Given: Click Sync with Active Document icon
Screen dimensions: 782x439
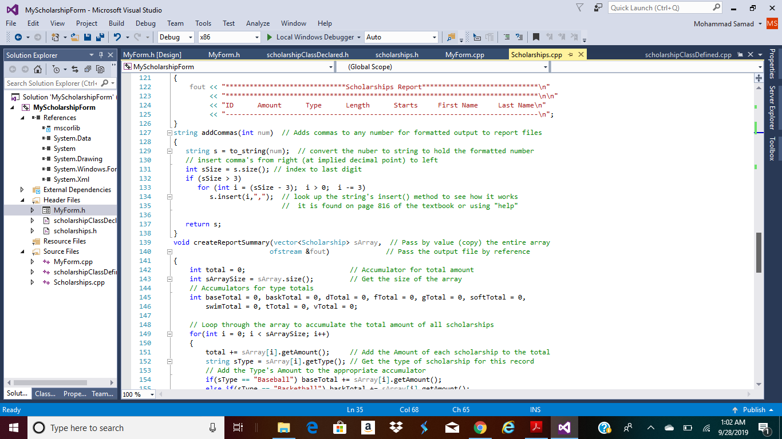Looking at the screenshot, I should pyautogui.click(x=74, y=69).
